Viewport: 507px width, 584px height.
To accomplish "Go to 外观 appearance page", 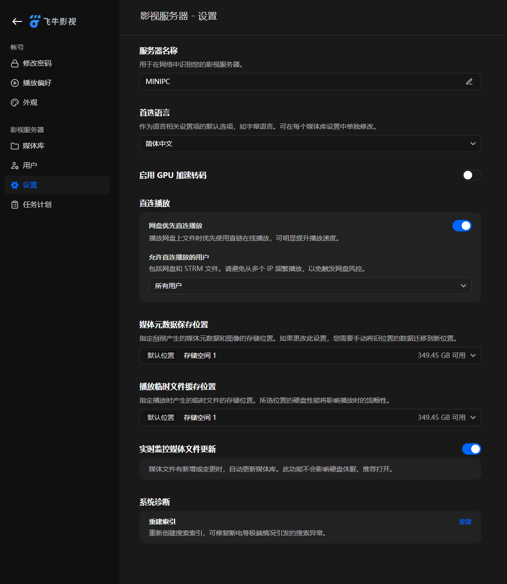I will point(57,103).
